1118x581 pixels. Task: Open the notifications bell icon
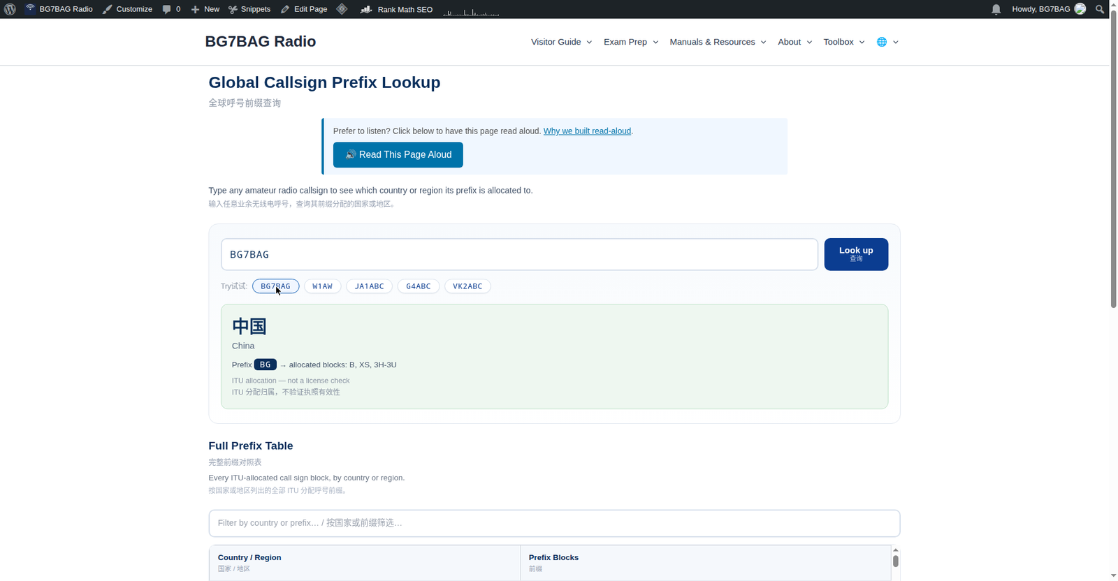[x=996, y=9]
